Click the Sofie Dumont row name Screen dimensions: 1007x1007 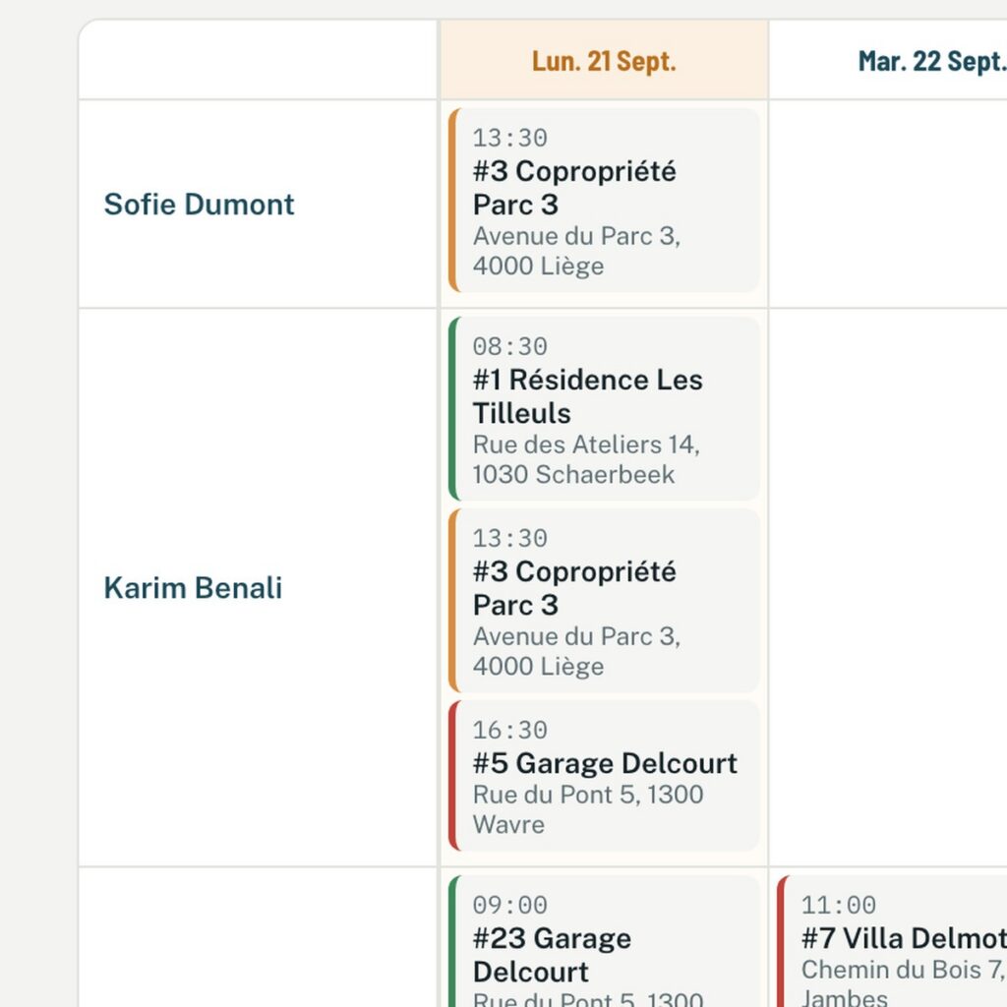[x=199, y=205]
